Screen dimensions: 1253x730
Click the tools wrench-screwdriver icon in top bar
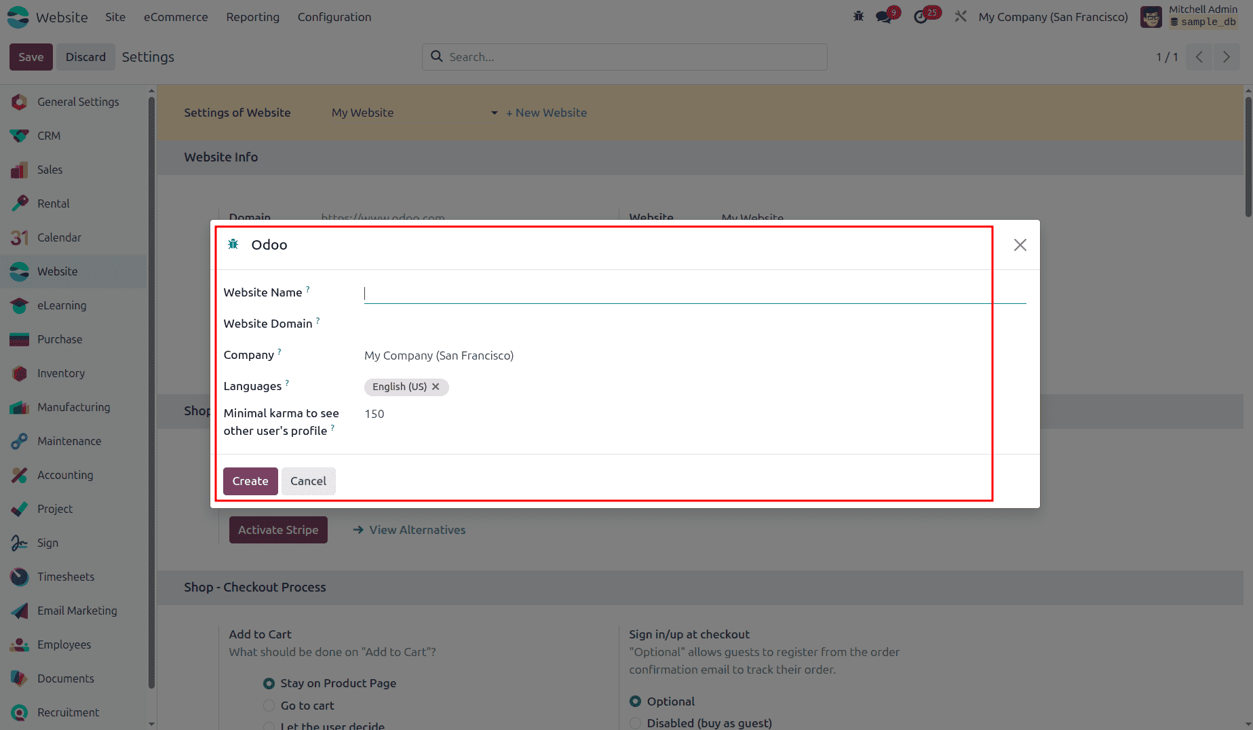click(960, 16)
